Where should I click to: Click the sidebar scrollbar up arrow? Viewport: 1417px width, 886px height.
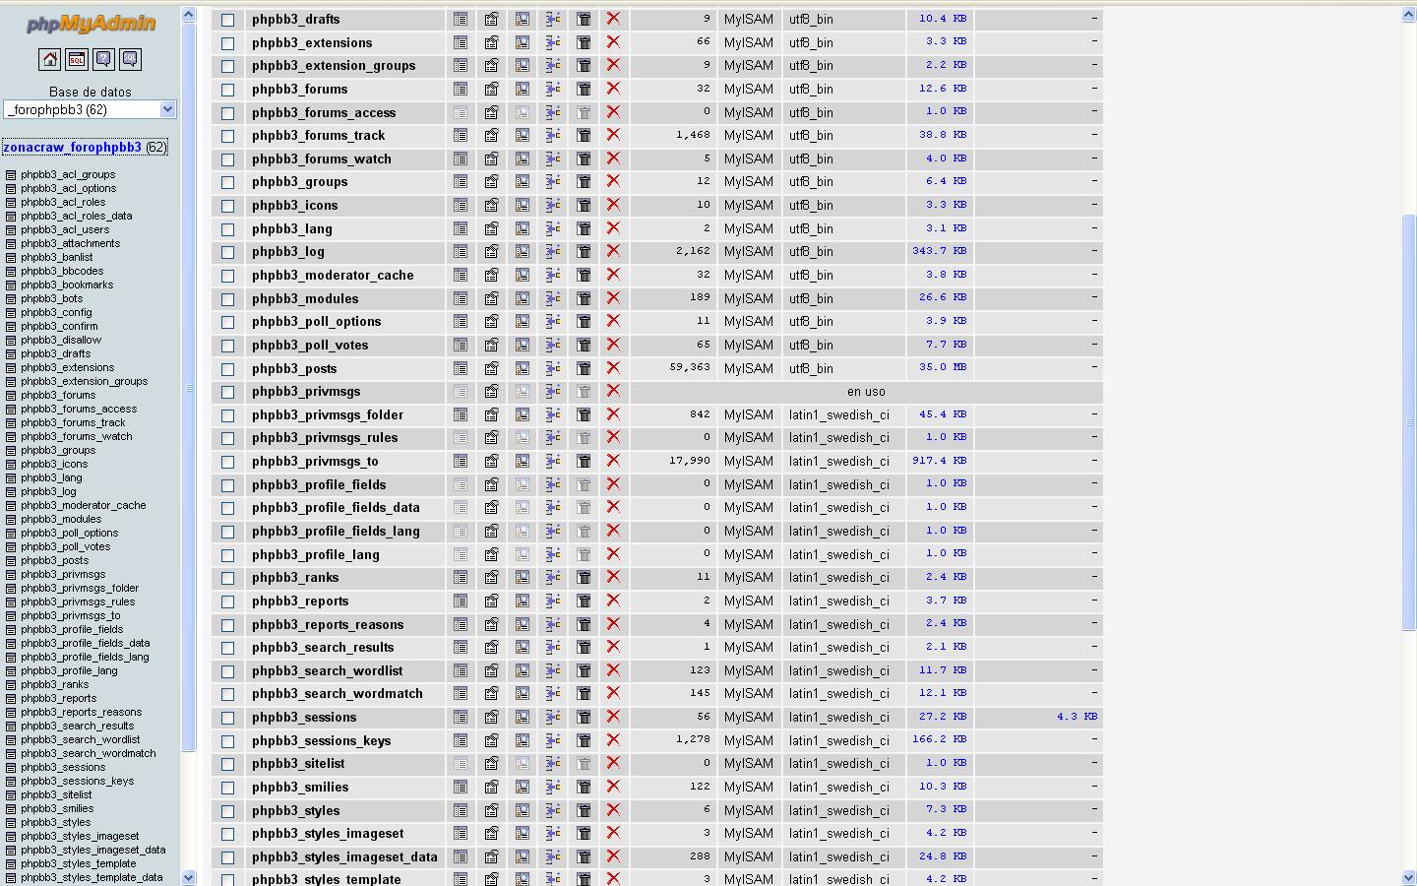pos(188,15)
